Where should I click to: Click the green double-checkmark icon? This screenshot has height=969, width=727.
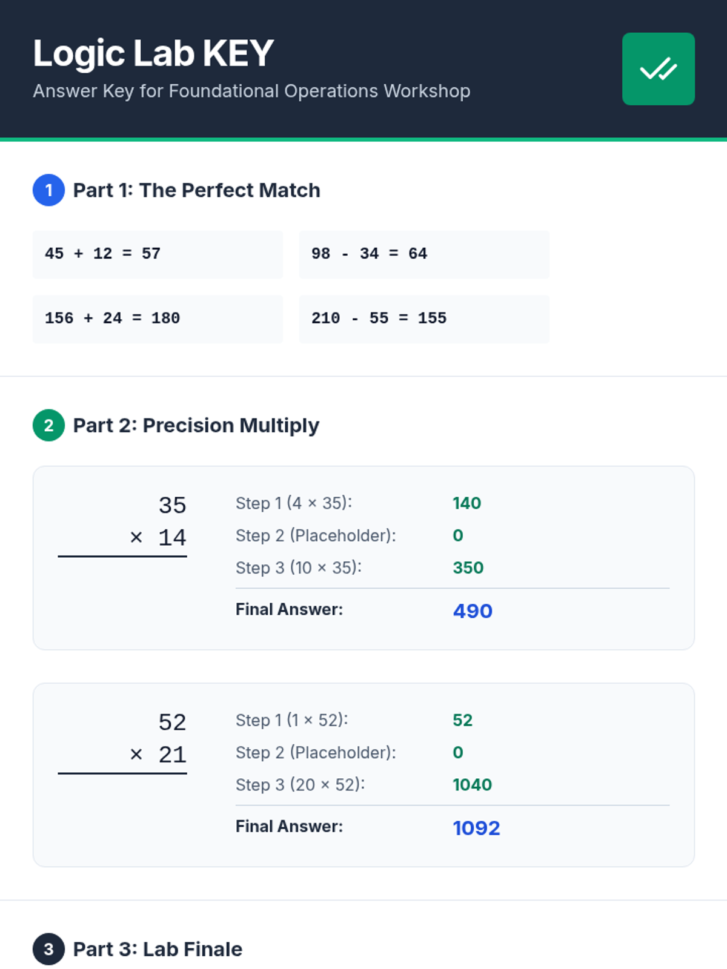(x=658, y=69)
